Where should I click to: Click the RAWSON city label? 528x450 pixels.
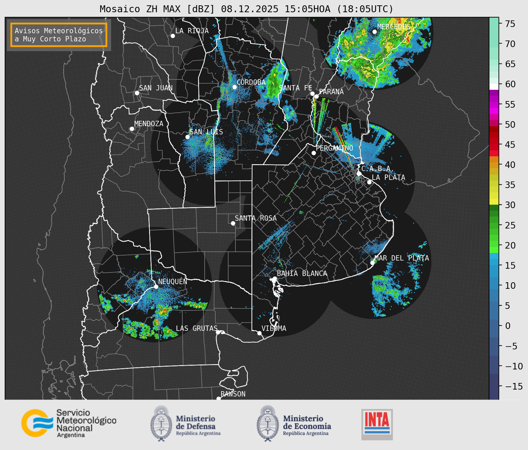[233, 394]
